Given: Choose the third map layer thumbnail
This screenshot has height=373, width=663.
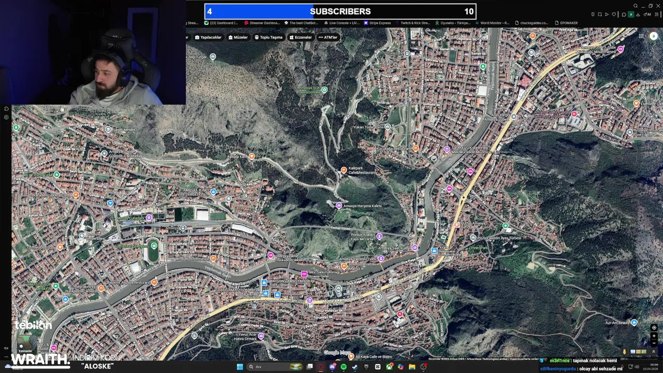Looking at the screenshot, I should point(644,352).
